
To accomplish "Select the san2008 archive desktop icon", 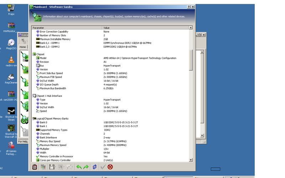I will point(10,96).
